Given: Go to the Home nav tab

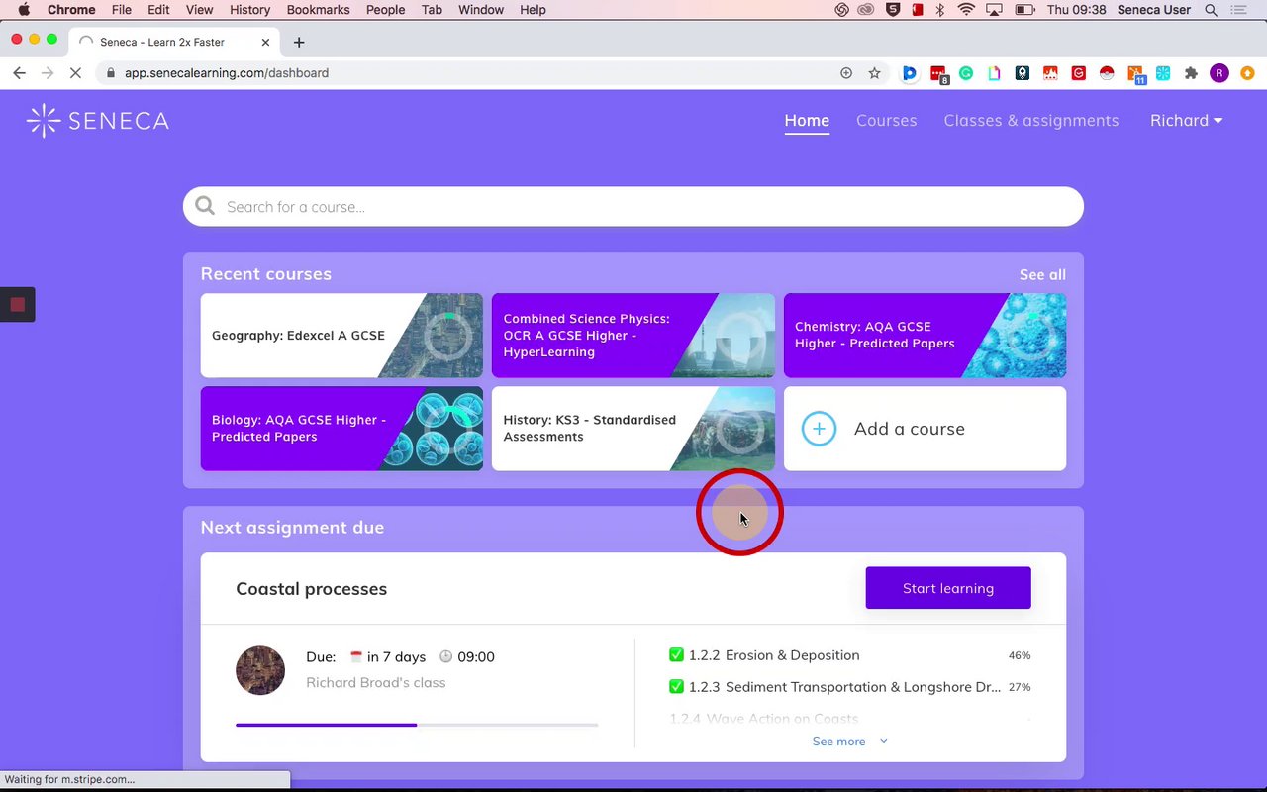Looking at the screenshot, I should pos(807,121).
